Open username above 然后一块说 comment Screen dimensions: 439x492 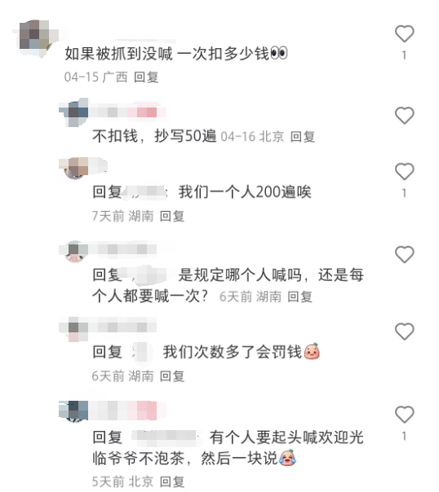coord(127,410)
